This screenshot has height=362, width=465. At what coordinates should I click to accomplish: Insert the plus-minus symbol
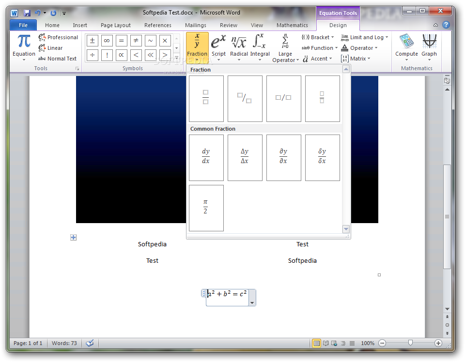pos(92,41)
